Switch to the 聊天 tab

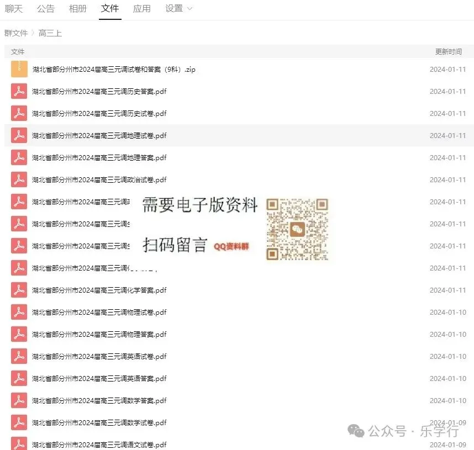tap(14, 8)
